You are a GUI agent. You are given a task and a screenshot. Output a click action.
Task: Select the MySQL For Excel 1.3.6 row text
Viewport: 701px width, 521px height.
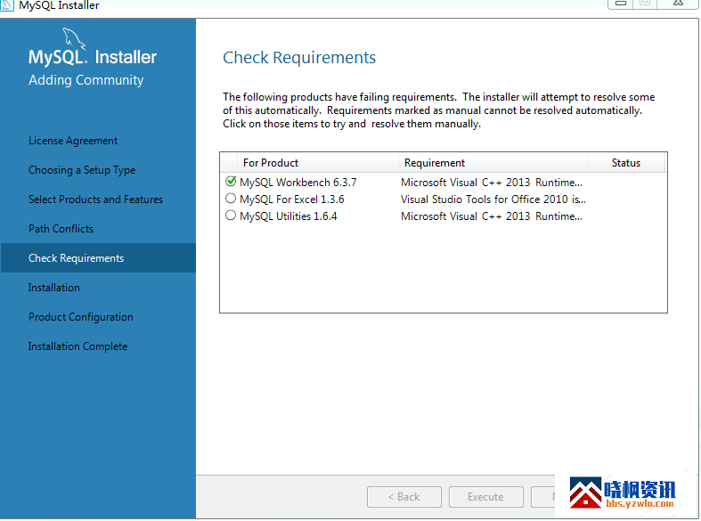pos(292,199)
